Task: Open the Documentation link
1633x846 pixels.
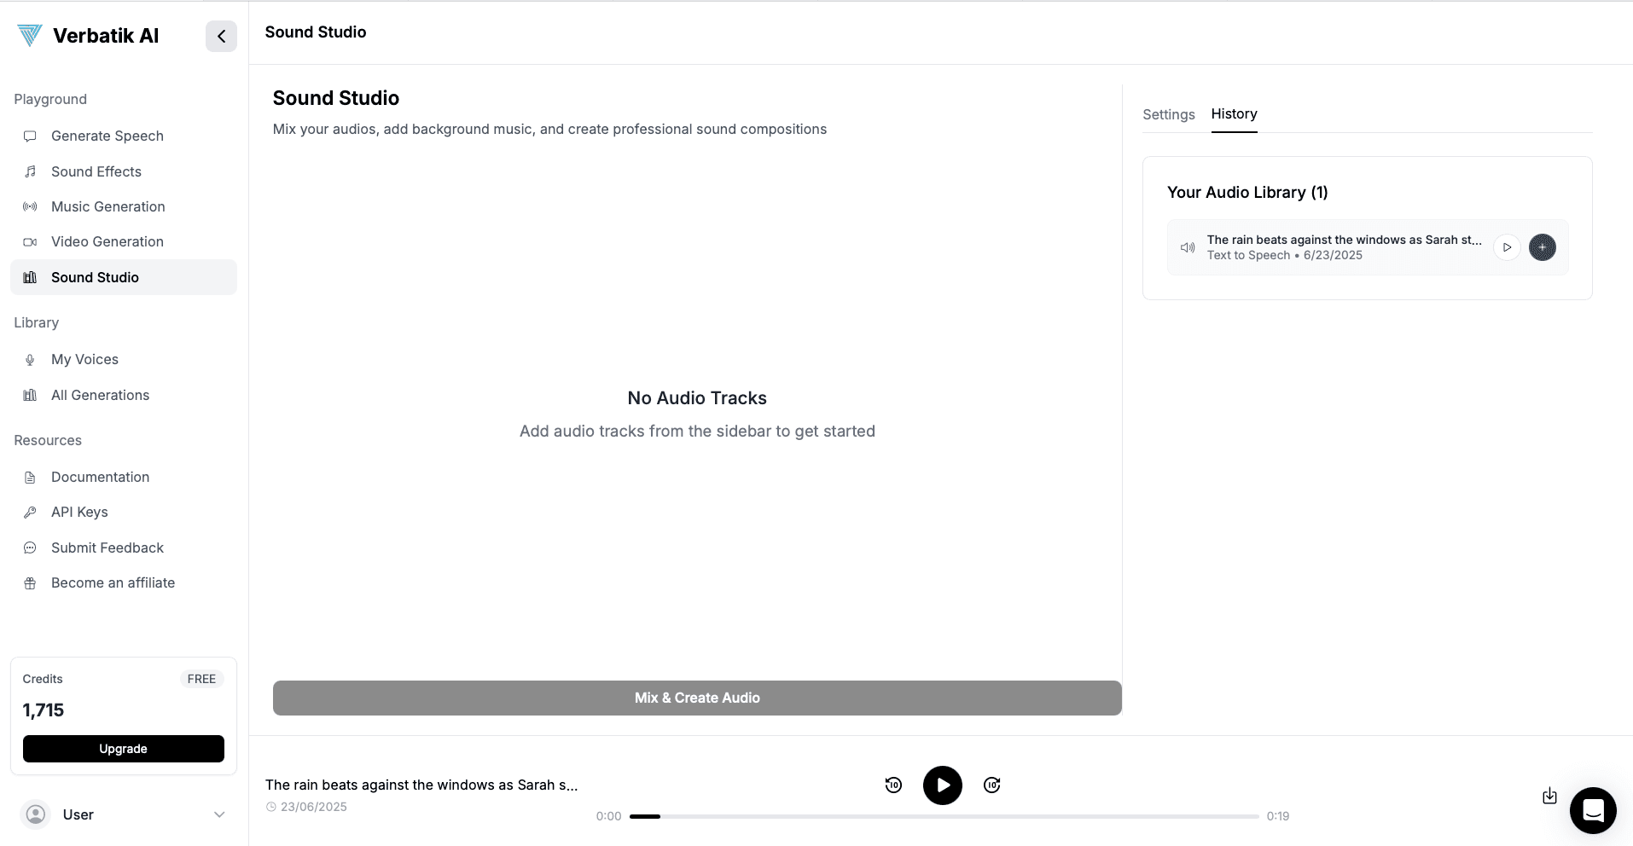Action: point(100,477)
